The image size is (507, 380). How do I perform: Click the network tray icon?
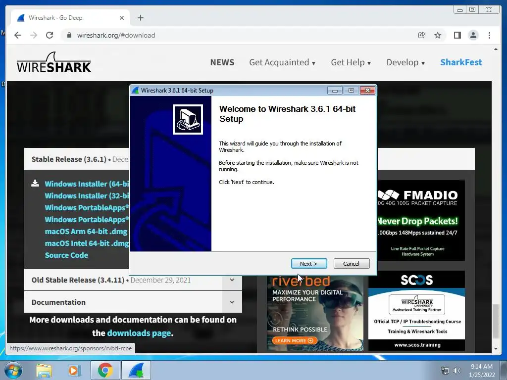[445, 371]
